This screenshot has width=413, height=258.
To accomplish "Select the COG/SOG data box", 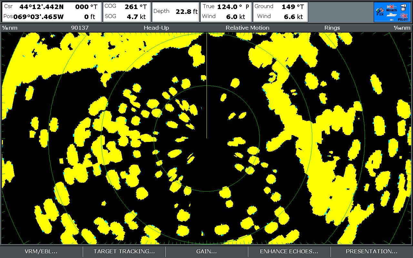I will point(126,12).
